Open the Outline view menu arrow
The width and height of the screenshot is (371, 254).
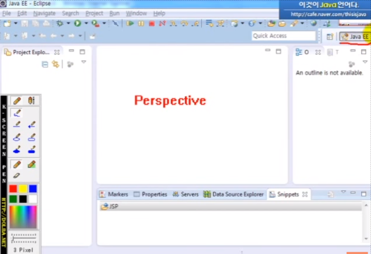pos(365,62)
